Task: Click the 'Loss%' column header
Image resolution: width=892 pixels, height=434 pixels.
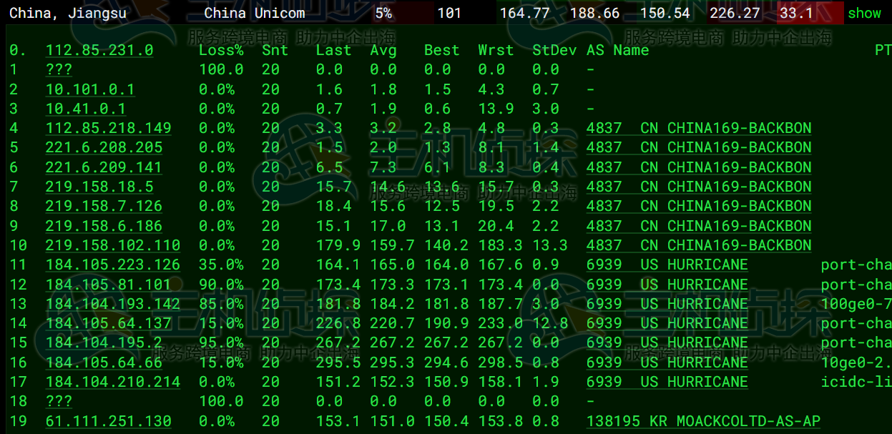Action: pyautogui.click(x=221, y=50)
